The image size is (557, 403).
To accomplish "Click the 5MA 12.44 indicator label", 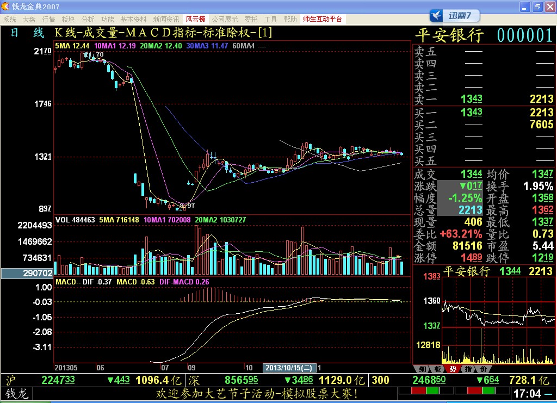I will click(x=72, y=46).
